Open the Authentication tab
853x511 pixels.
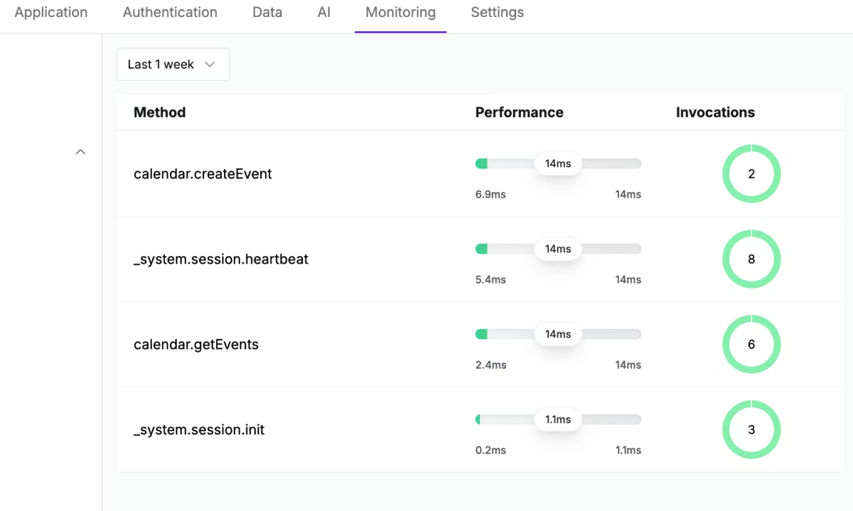pyautogui.click(x=170, y=13)
